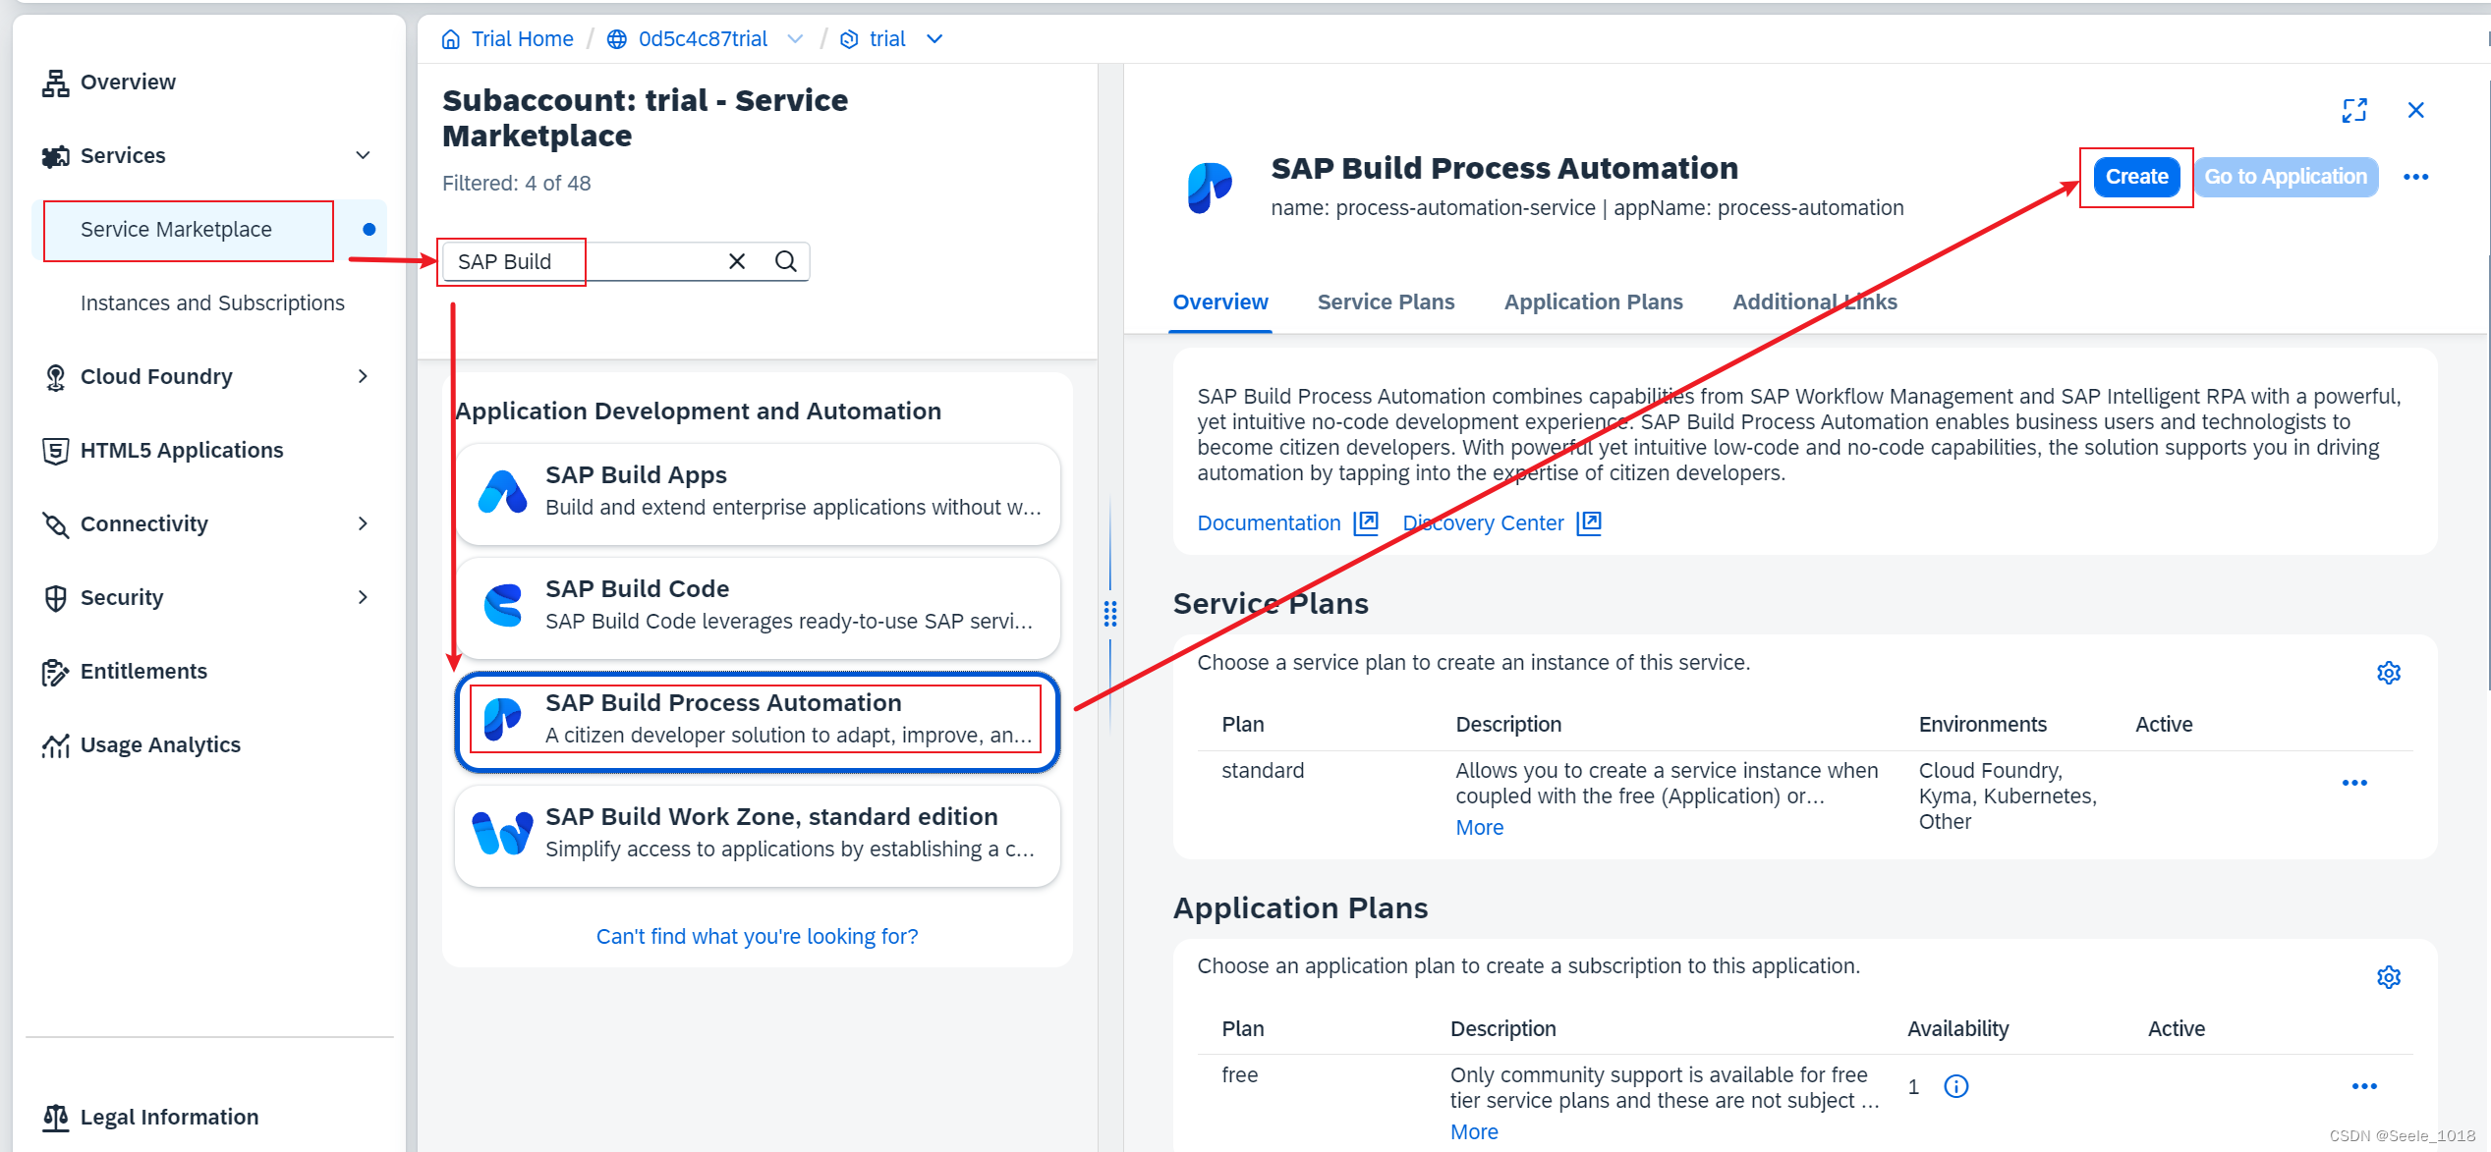
Task: Click the Connectivity icon
Action: 55,524
